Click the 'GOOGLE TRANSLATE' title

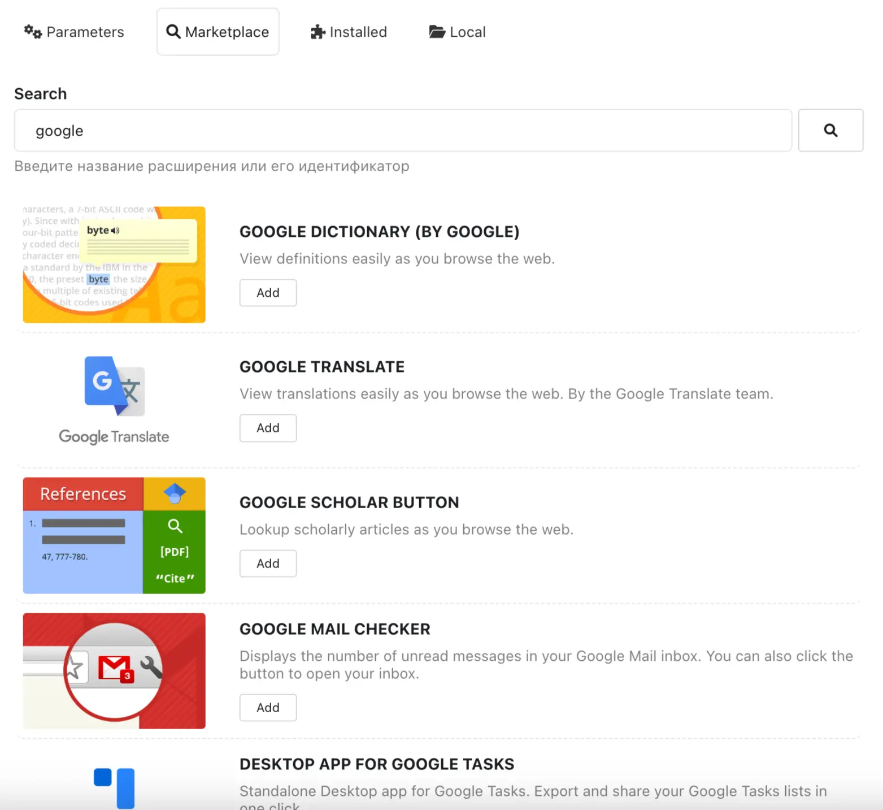(322, 367)
